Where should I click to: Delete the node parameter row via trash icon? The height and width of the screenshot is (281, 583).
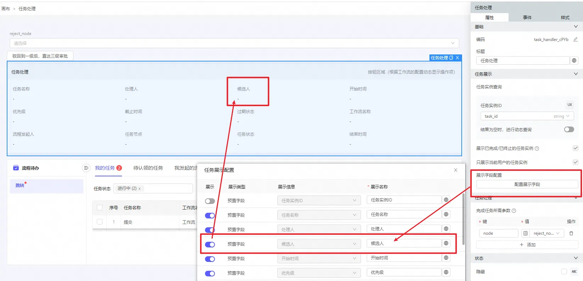(571, 233)
